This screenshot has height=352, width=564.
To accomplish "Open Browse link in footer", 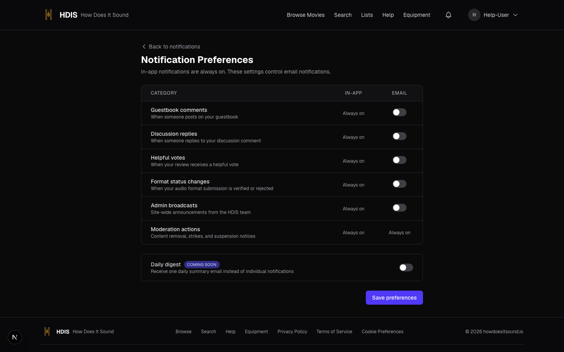I will (x=184, y=332).
